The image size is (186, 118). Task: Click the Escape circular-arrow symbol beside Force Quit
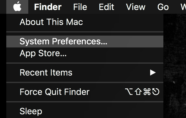coord(156,92)
